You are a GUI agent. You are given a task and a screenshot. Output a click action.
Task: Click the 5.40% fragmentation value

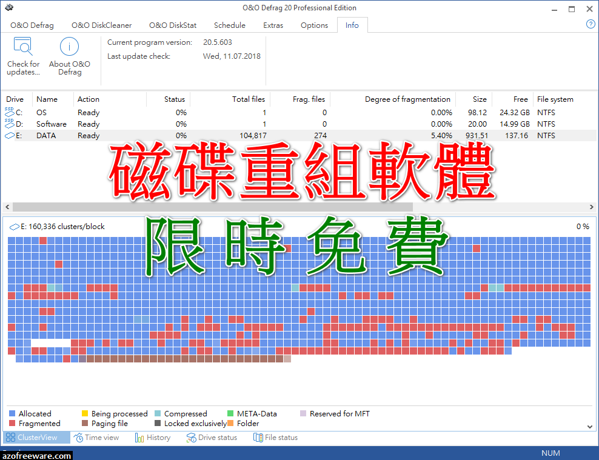(x=441, y=136)
